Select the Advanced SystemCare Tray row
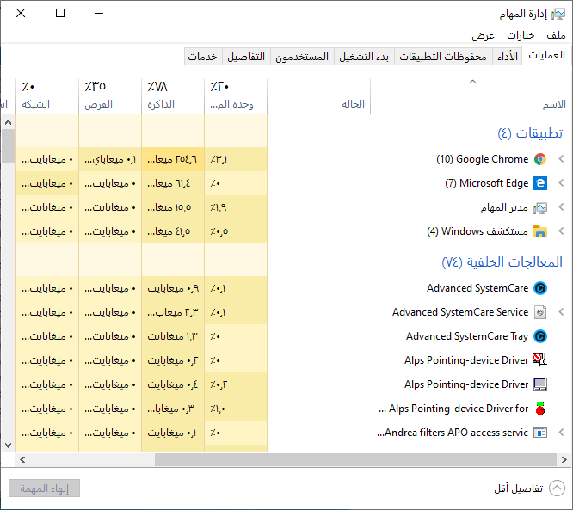 293,336
